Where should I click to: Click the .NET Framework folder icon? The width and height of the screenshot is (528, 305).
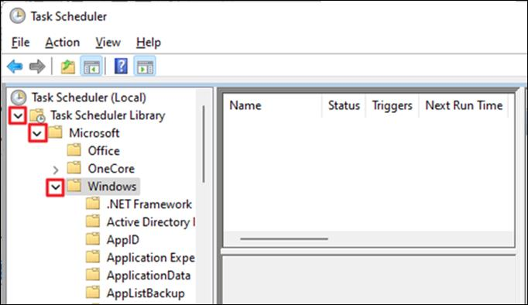93,204
